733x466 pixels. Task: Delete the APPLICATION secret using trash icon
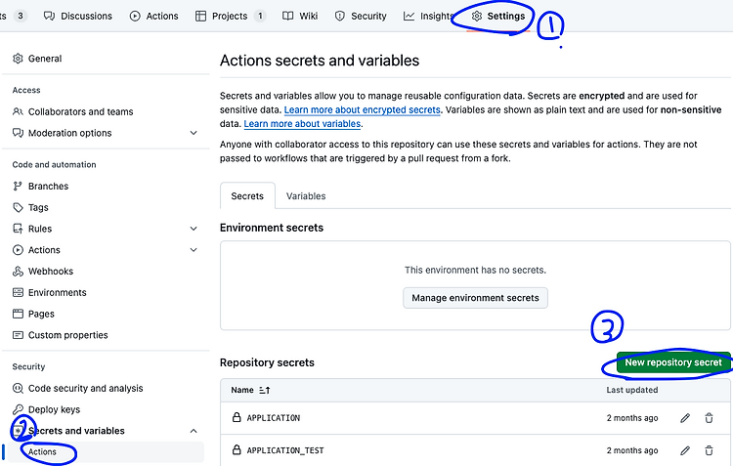click(709, 418)
